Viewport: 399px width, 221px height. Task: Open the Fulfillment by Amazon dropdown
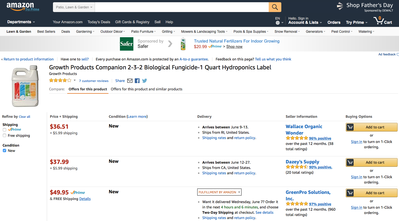219,192
